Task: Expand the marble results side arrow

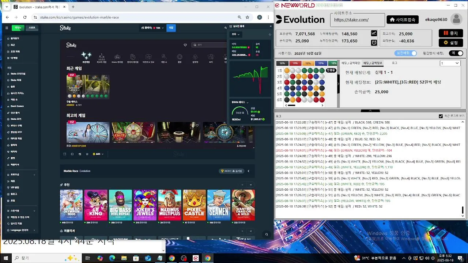Action: pos(338,84)
